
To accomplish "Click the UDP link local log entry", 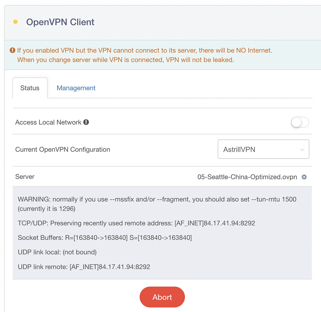I will [x=57, y=252].
